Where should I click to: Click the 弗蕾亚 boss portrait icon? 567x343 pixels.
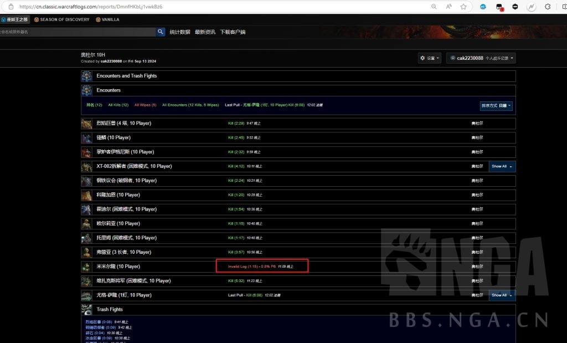(86, 252)
